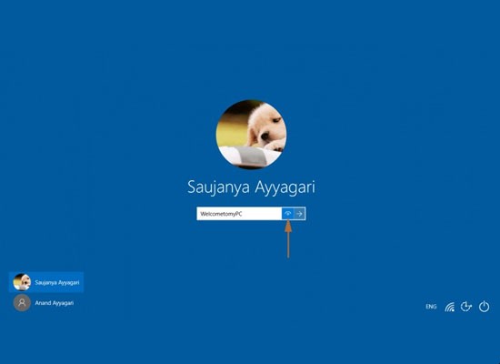This screenshot has width=500, height=364.
Task: Open network Wi-Fi connections icon
Action: pyautogui.click(x=450, y=307)
